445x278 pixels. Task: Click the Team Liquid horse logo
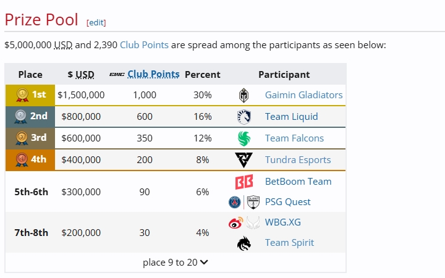pos(244,117)
